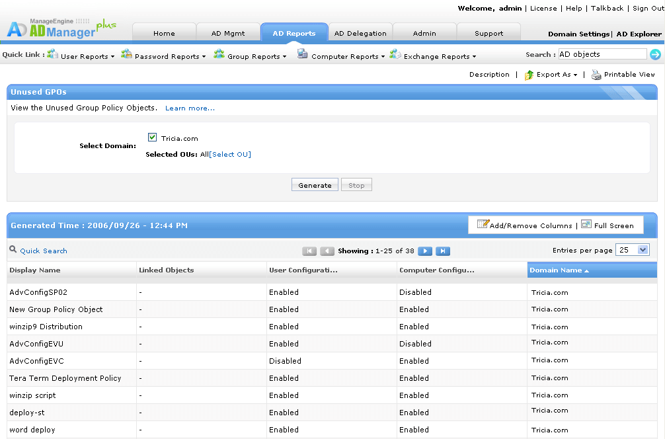The image size is (665, 439).
Task: Click the Printable View printer icon
Action: (596, 75)
